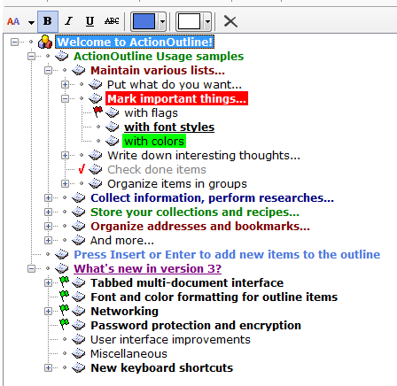Click notebook icon beside Press Insert or Enter
This screenshot has height=386, width=397.
tap(62, 254)
